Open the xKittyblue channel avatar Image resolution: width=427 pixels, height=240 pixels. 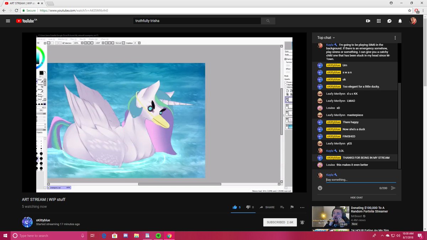[27, 222]
